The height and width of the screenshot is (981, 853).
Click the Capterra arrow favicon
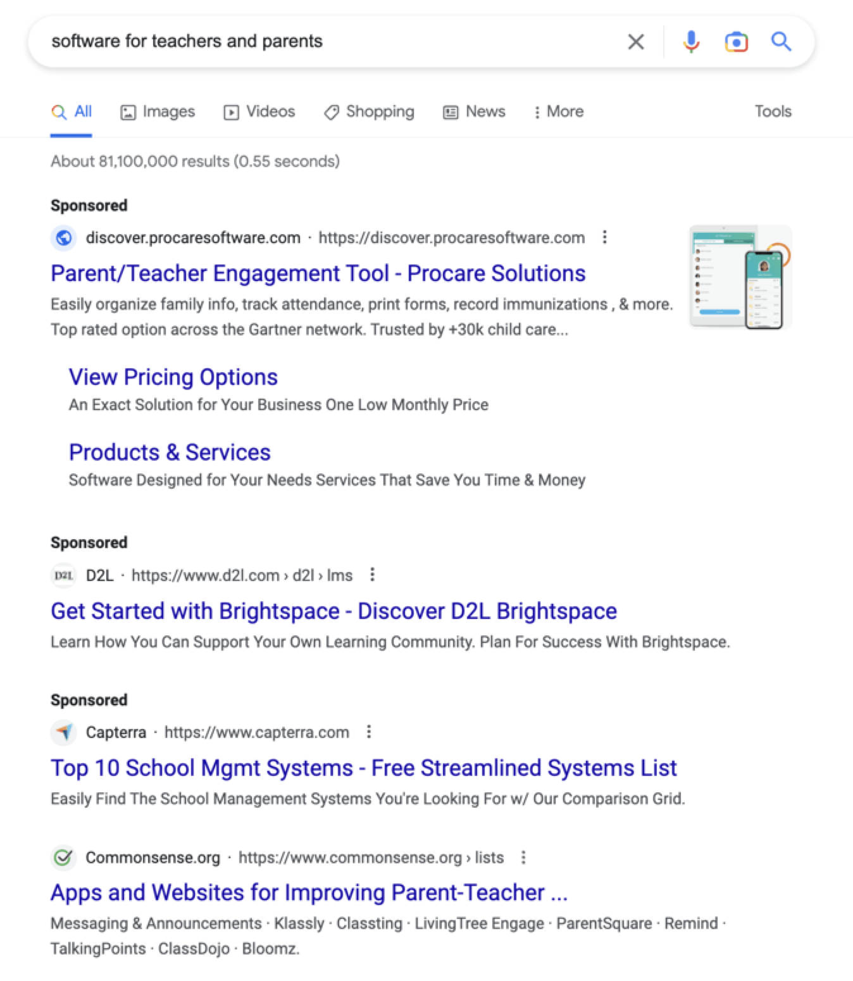(x=63, y=732)
